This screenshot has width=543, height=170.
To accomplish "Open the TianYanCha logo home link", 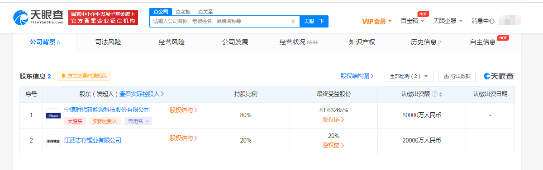I will 39,18.
